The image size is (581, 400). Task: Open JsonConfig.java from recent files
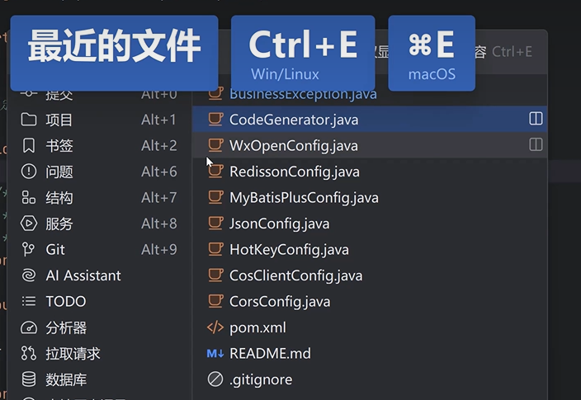coord(370,224)
